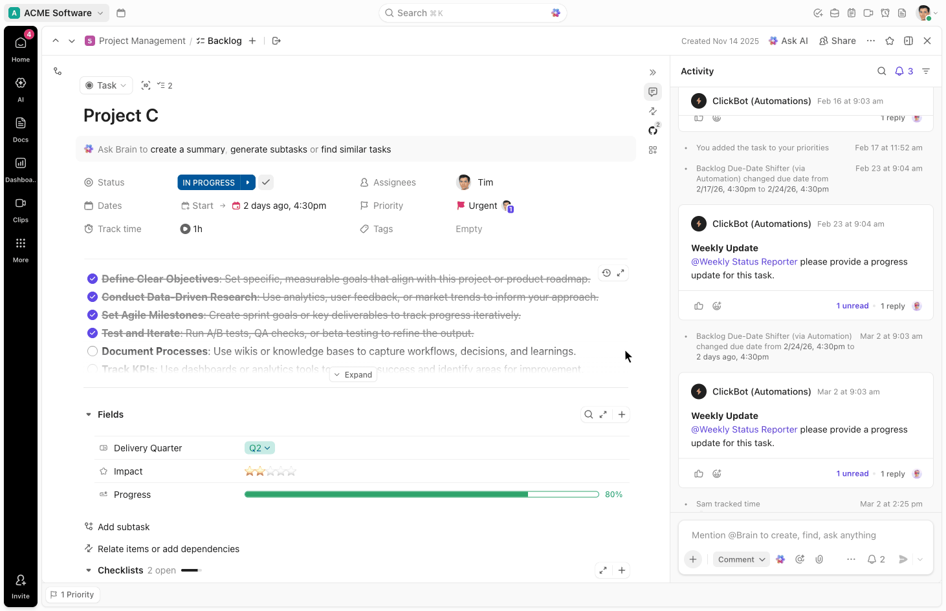Expand the truncated checklist with Expand button

click(x=353, y=374)
